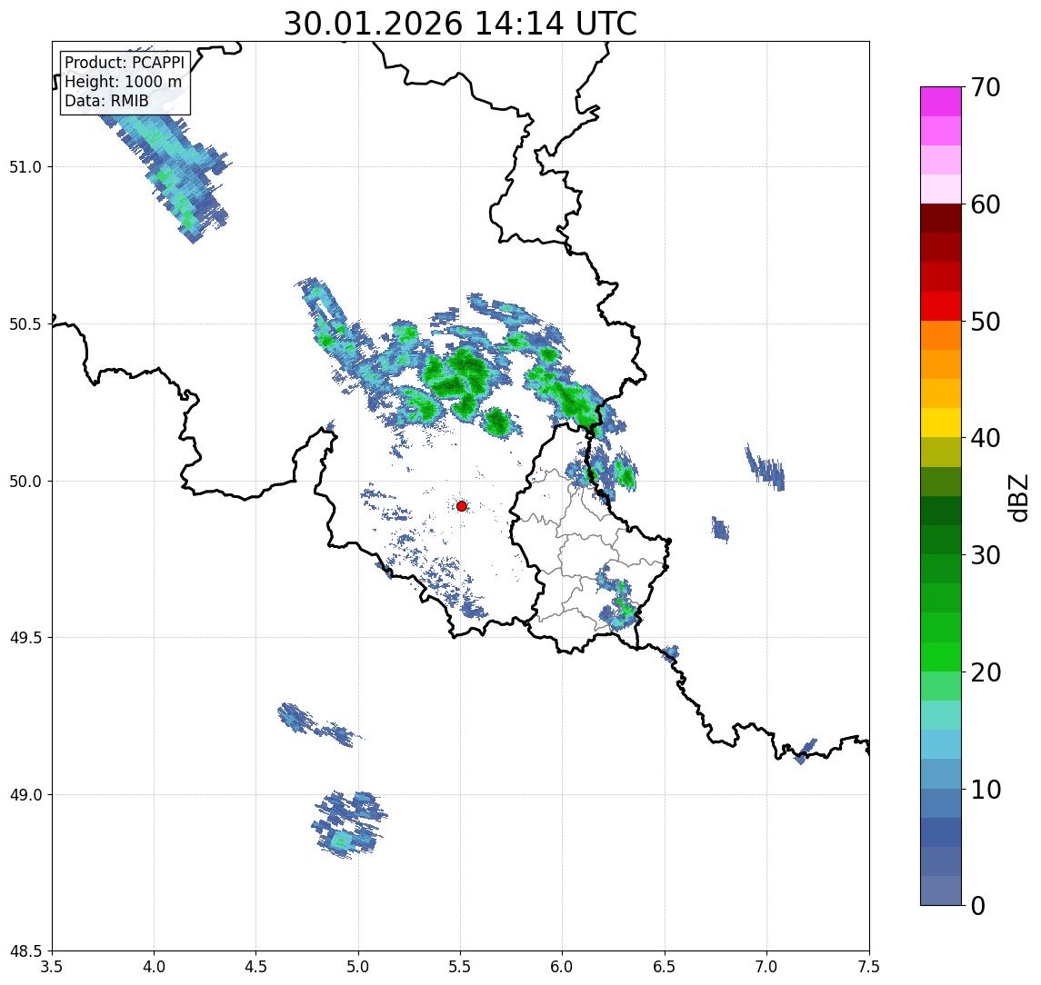This screenshot has width=1041, height=985.
Task: Click the longitude axis label 7.5
Action: [x=869, y=967]
